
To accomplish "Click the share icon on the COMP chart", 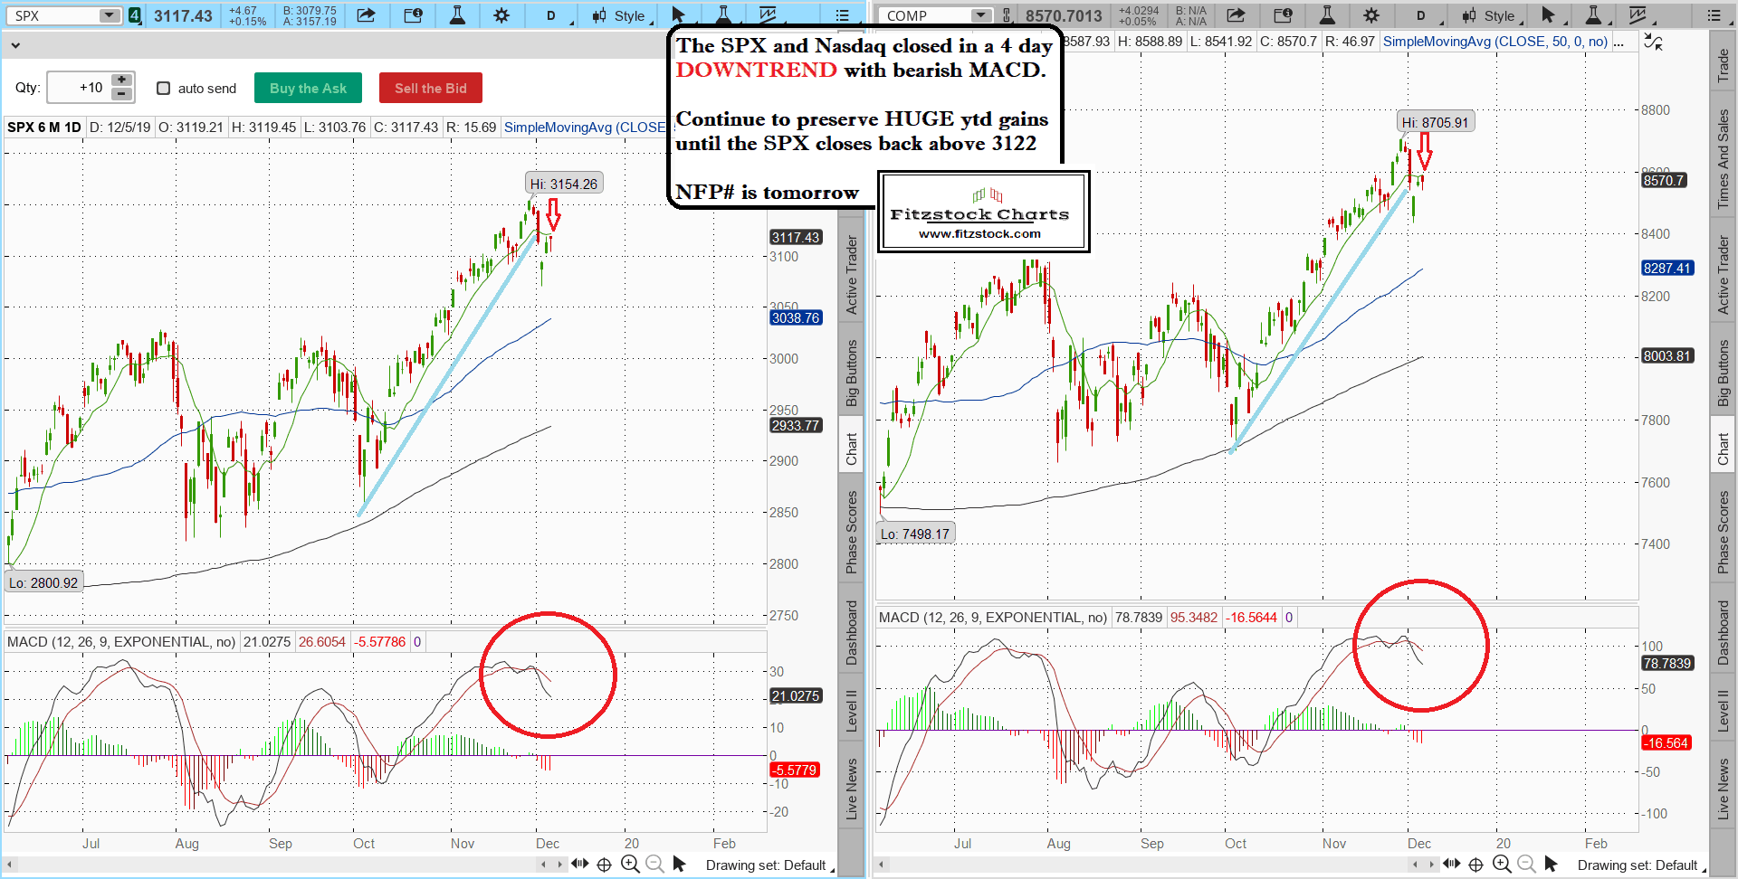I will pyautogui.click(x=1237, y=15).
